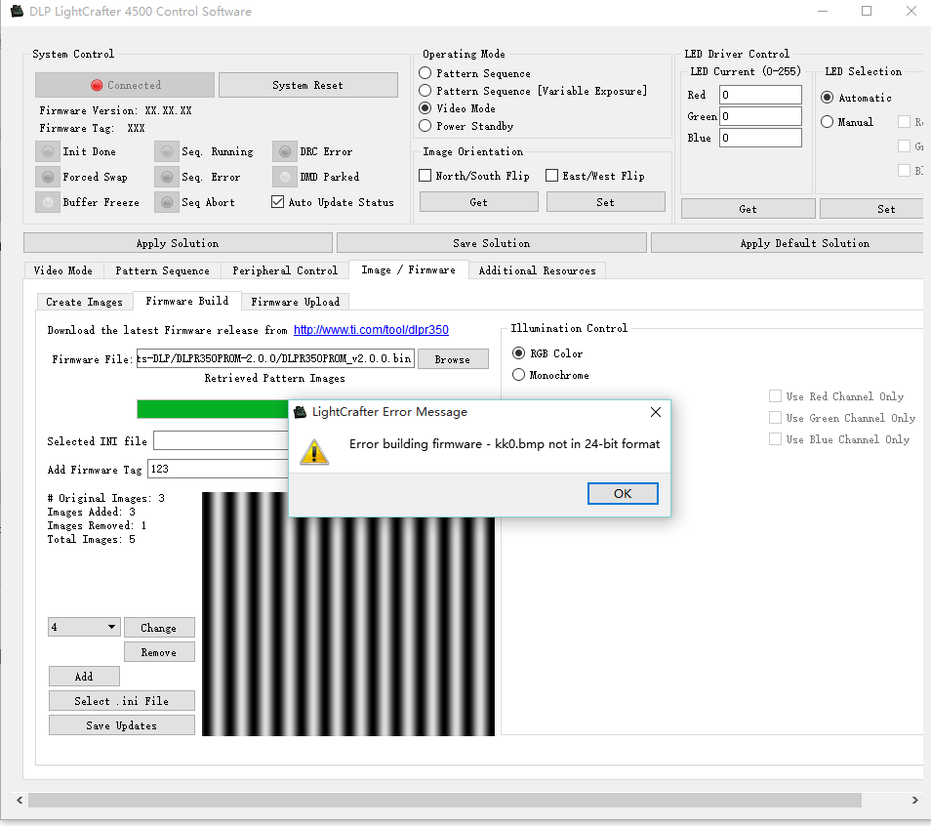Viewport: 931px width, 826px height.
Task: Select Pattern Sequence [Variable Exposure] mode
Action: [x=425, y=91]
